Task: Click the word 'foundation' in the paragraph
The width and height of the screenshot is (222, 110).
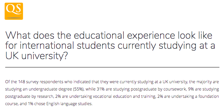Action: [210, 97]
